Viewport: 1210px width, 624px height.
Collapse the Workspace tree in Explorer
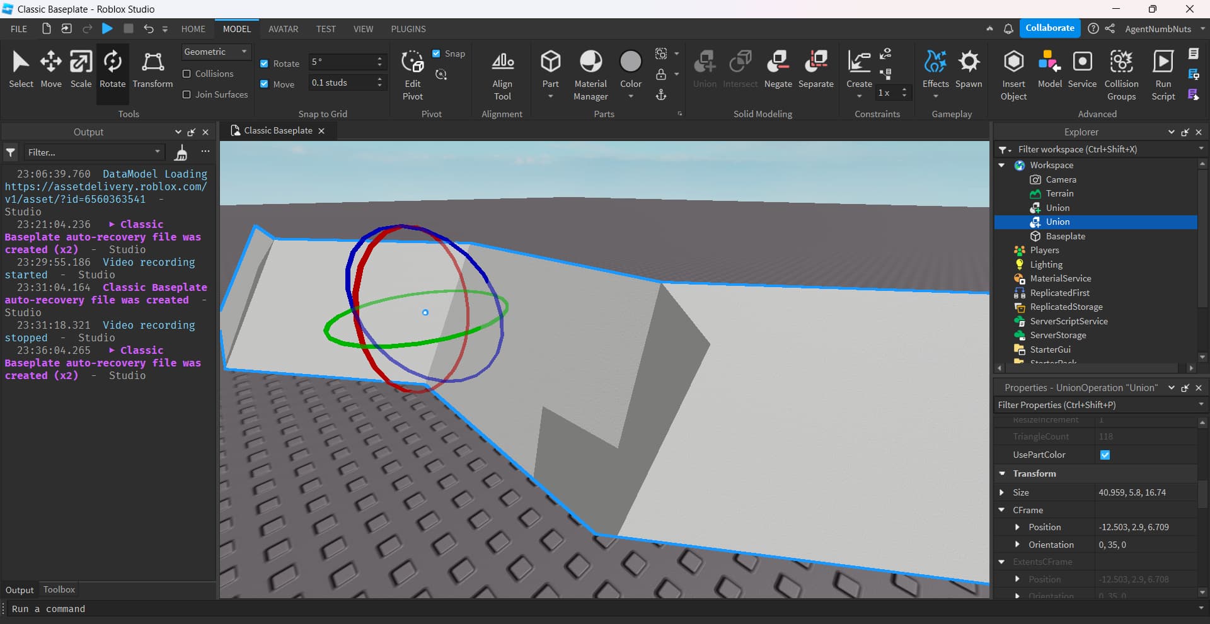click(x=1002, y=165)
